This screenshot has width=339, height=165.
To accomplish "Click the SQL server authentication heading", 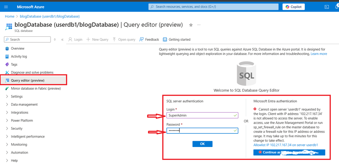I will tap(185, 101).
